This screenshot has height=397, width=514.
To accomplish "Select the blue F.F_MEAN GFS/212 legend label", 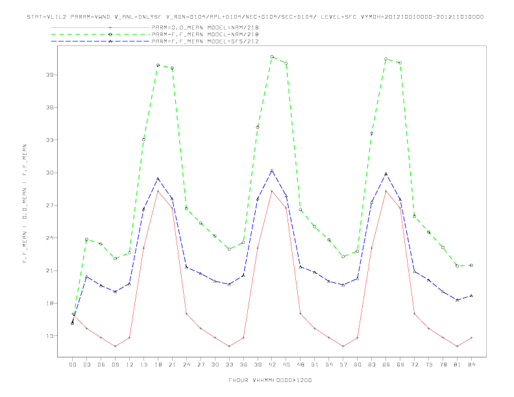I will click(205, 42).
